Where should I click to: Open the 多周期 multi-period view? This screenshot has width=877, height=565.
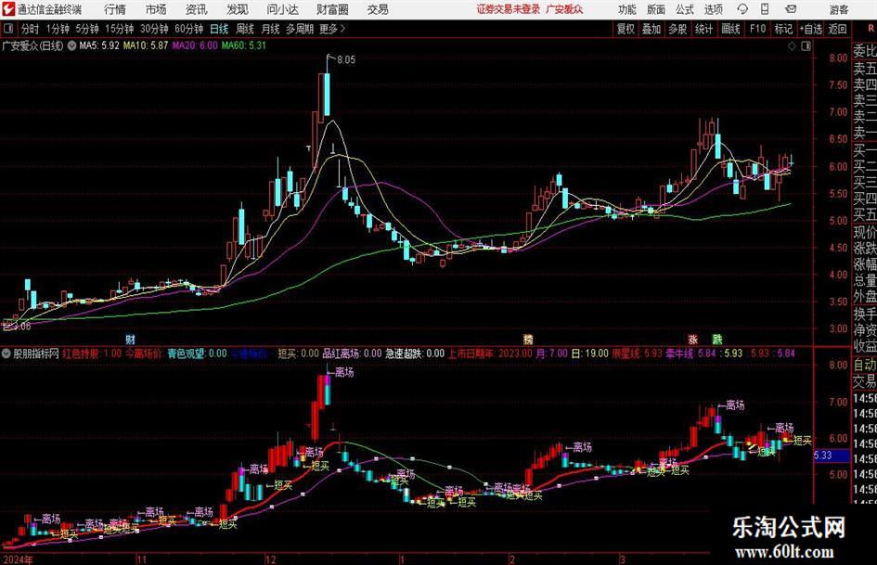point(300,29)
